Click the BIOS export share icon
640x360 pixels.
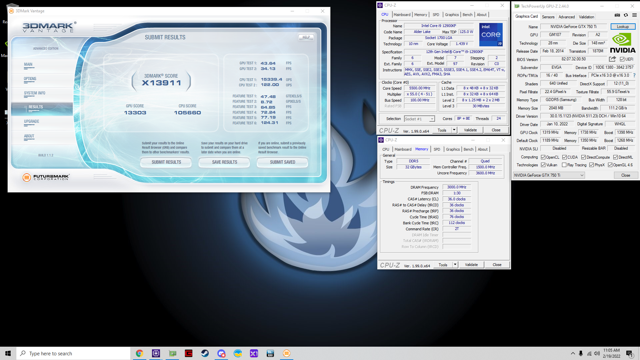click(x=612, y=59)
